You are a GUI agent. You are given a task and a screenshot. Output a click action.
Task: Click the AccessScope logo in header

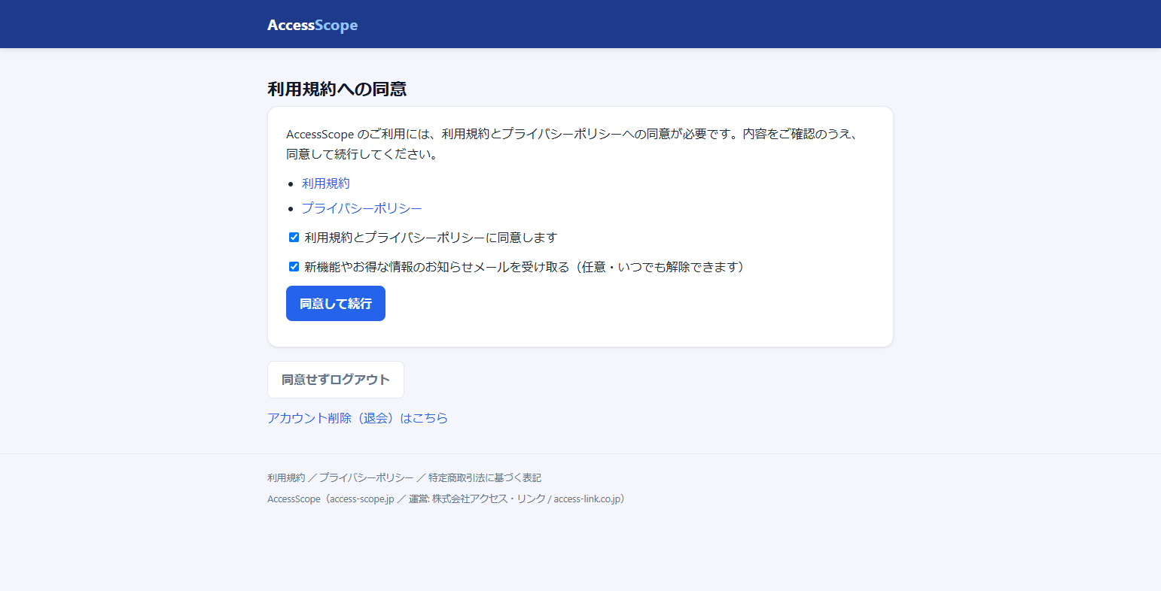click(x=312, y=25)
